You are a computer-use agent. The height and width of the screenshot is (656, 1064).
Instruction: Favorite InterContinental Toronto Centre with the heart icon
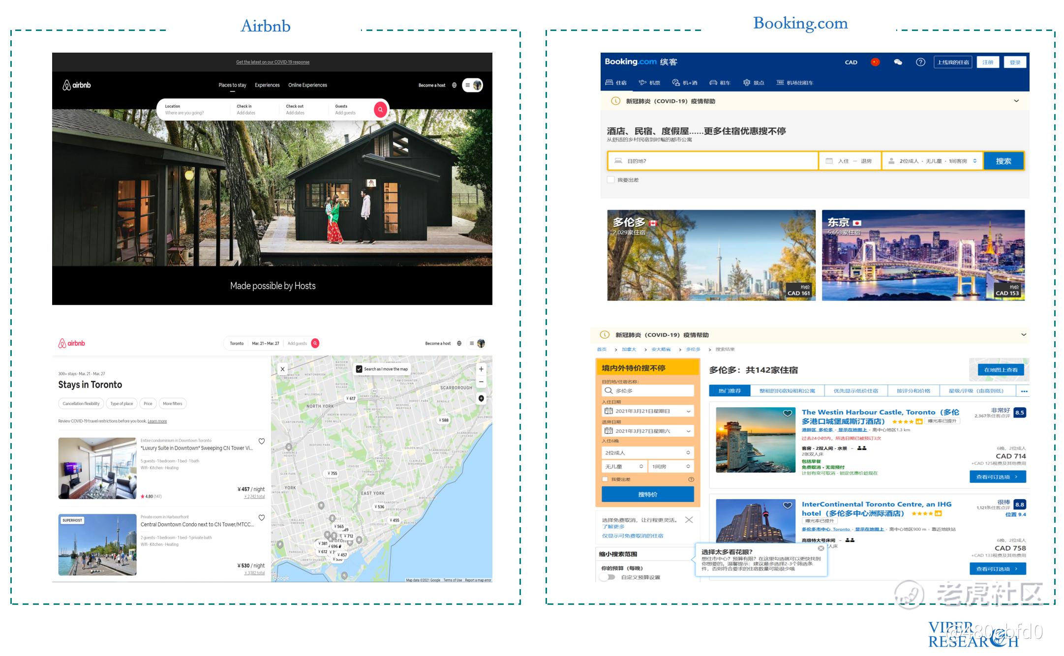(x=788, y=505)
